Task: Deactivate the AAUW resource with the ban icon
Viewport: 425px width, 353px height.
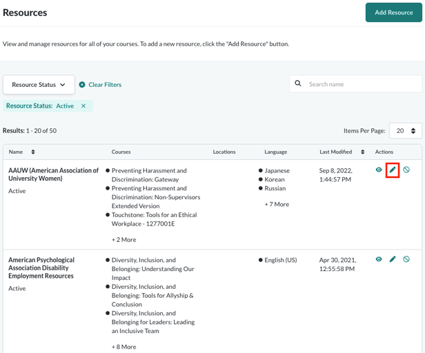Action: [x=406, y=170]
